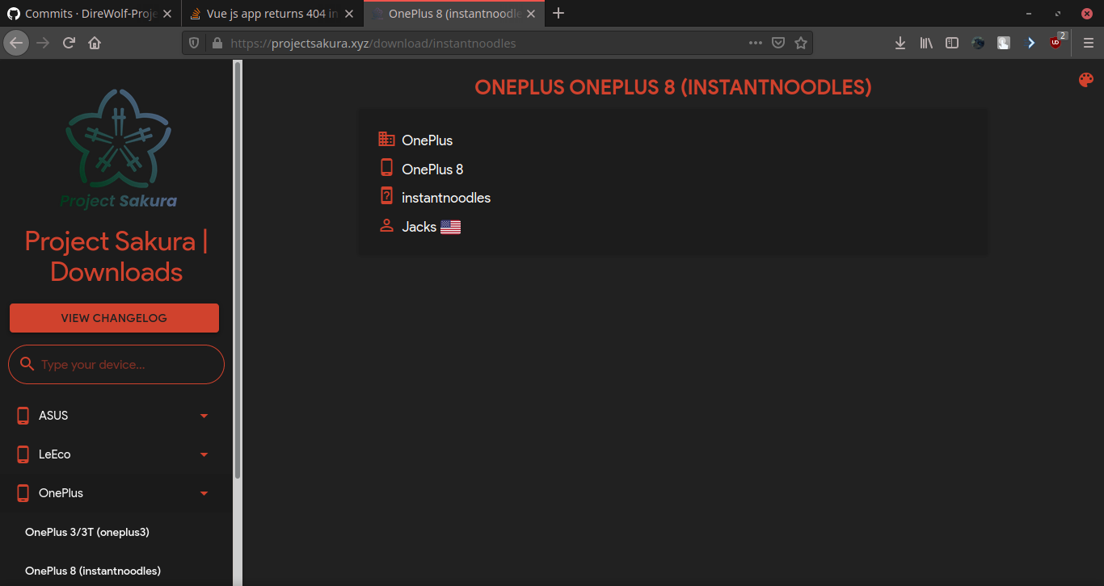Open the Firefox hamburger menu

1088,43
